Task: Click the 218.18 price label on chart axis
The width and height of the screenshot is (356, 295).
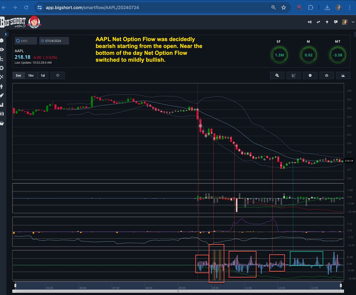Action: 349,161
